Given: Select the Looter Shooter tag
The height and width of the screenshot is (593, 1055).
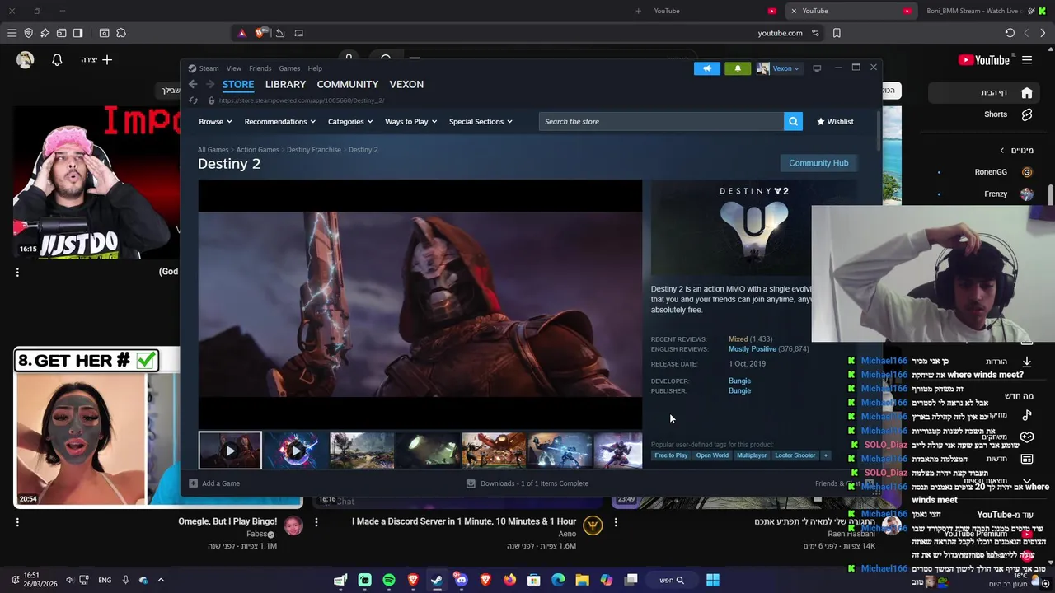Looking at the screenshot, I should pyautogui.click(x=795, y=455).
